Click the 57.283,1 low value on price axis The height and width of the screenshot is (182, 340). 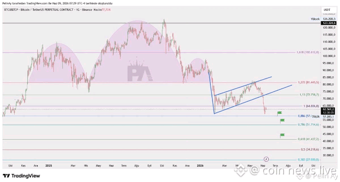329,117
